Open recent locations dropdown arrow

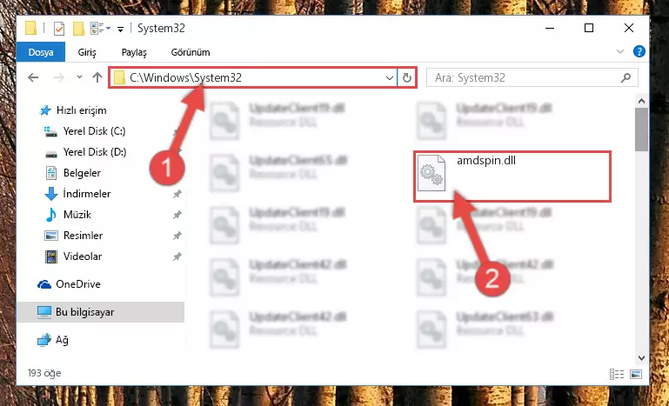click(79, 77)
